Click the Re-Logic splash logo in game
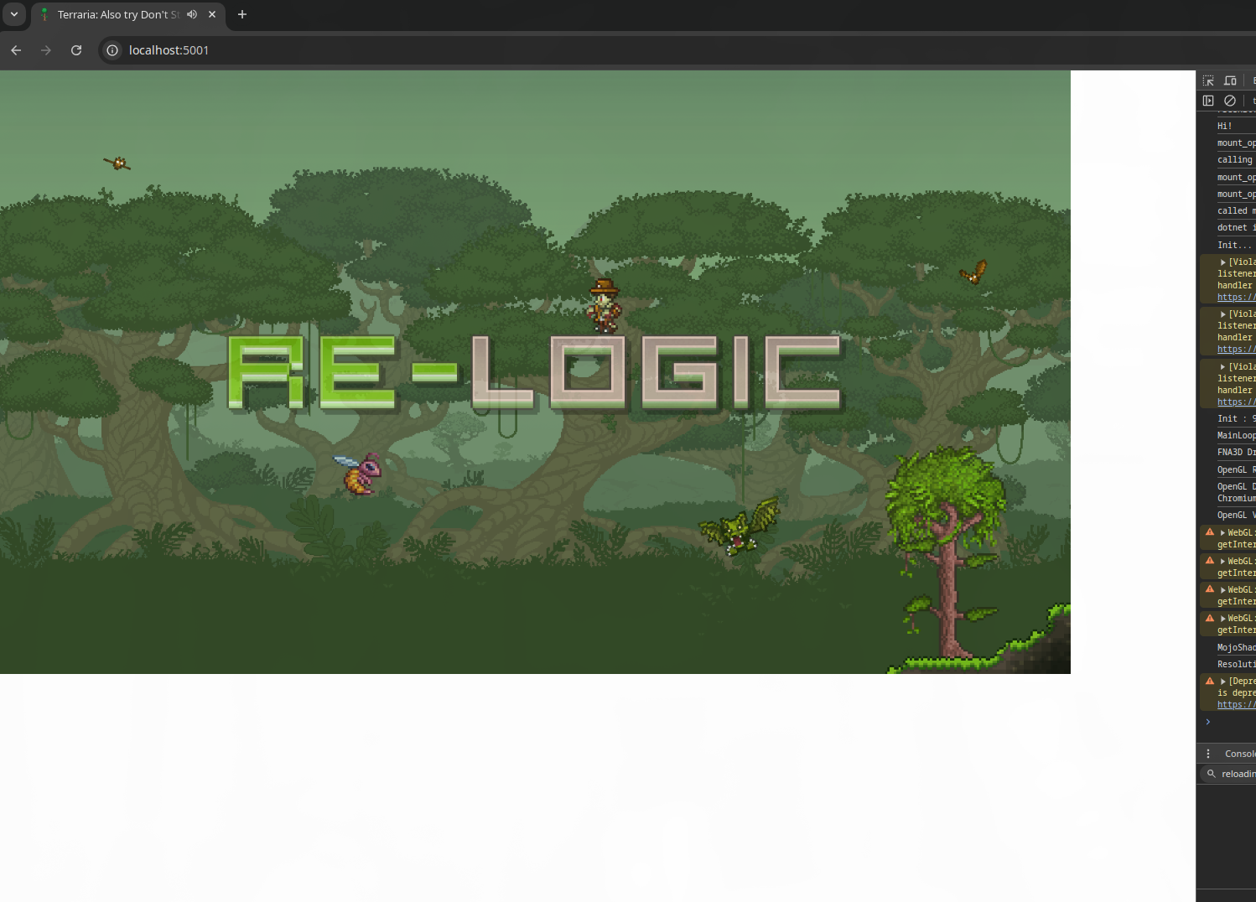This screenshot has width=1256, height=902. tap(535, 372)
